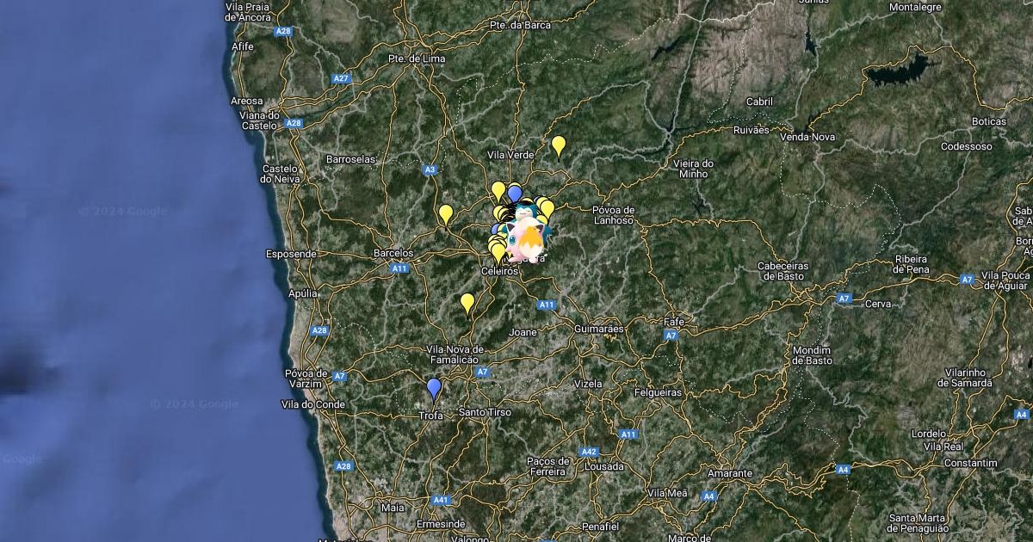Image resolution: width=1033 pixels, height=542 pixels.
Task: Click the Póvoa de Lanhoso label
Action: pyautogui.click(x=613, y=215)
